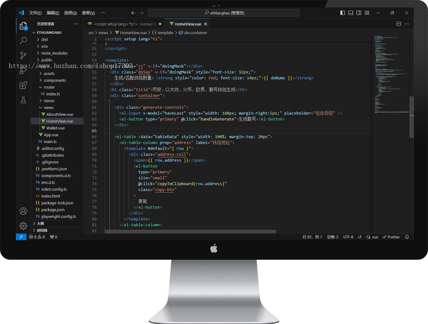This screenshot has width=428, height=324.
Task: Change the LF line ending setting
Action: [x=360, y=237]
